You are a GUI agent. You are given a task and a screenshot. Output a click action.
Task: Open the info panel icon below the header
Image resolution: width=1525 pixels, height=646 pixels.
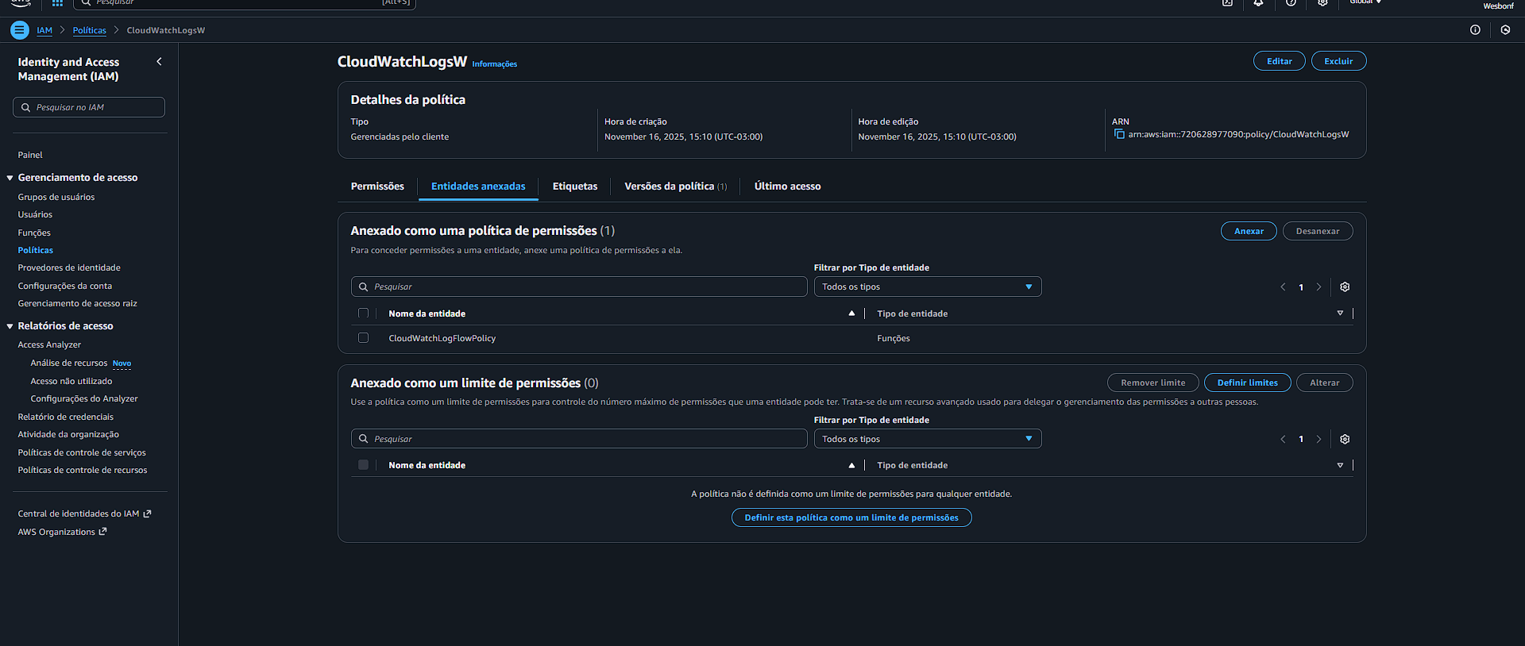[x=1475, y=30]
